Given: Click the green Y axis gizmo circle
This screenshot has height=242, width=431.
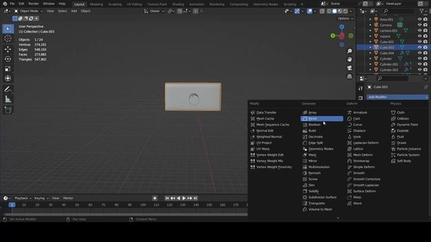Looking at the screenshot, I should click(333, 36).
